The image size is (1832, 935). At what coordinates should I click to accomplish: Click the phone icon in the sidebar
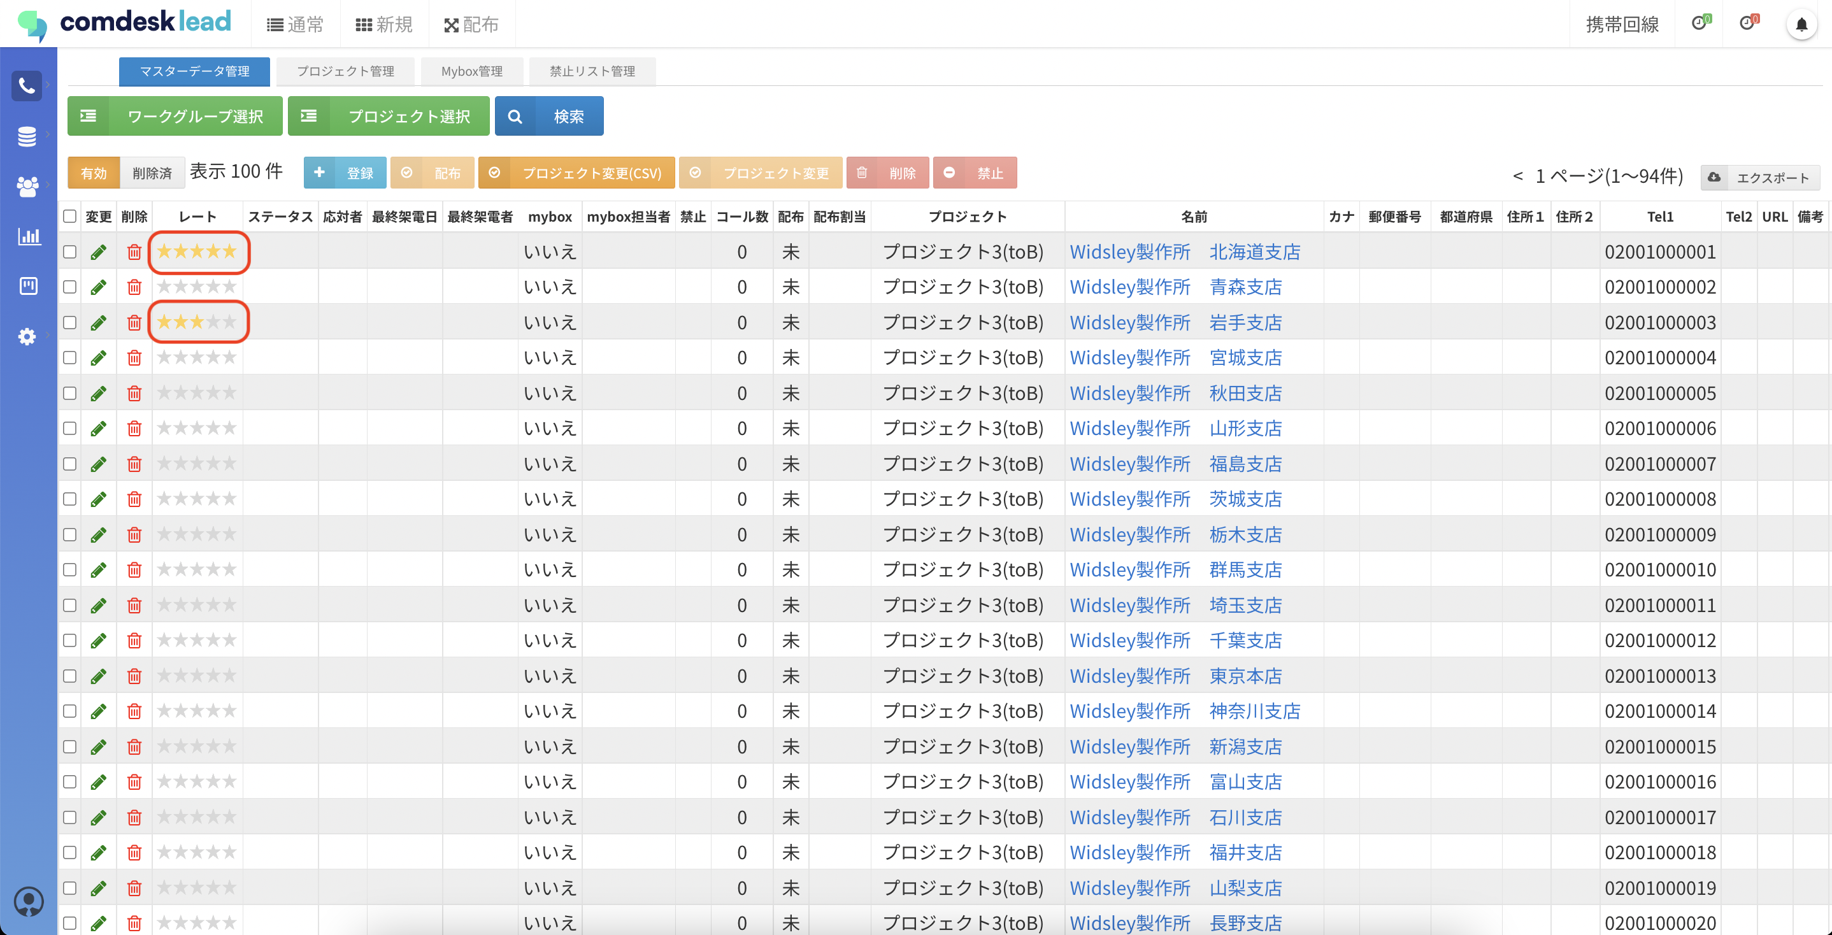pos(27,86)
